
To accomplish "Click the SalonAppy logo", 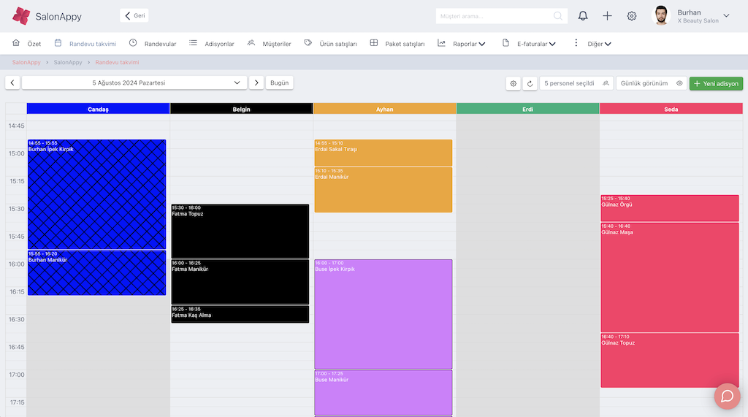I will pyautogui.click(x=47, y=16).
